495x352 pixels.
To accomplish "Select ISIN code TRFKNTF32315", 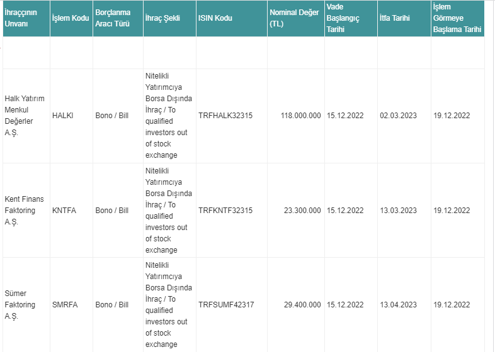I will (x=225, y=211).
